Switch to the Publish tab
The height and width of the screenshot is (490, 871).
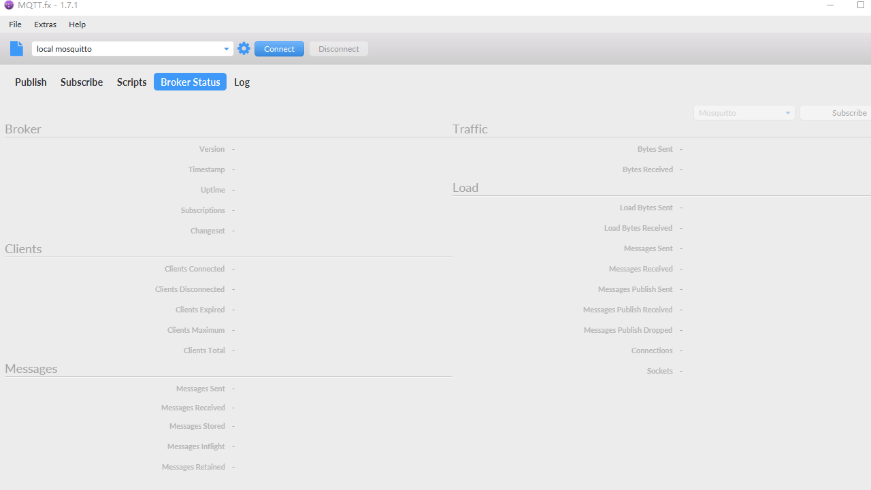click(30, 82)
